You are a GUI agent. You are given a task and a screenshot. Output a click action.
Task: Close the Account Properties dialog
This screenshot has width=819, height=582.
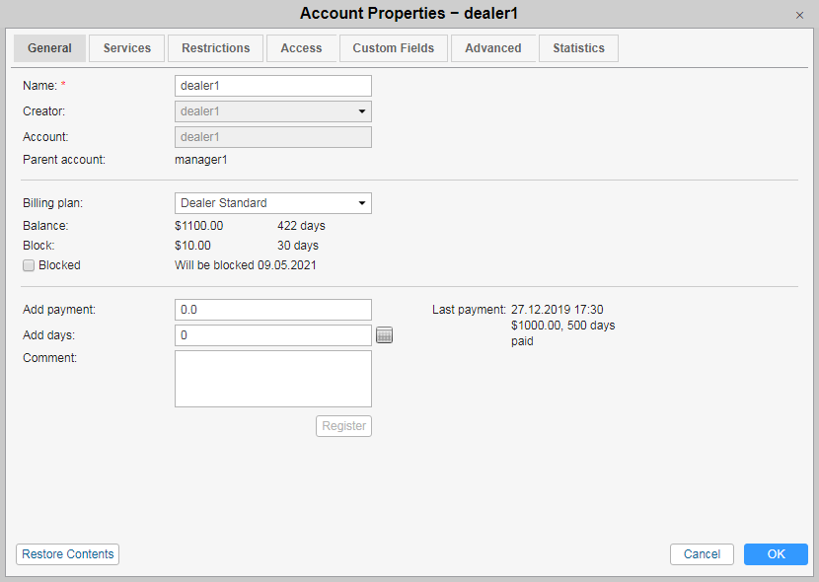coord(799,15)
